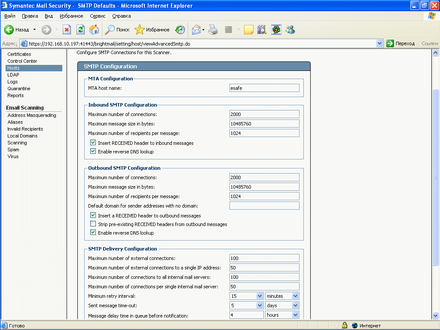
Task: Toggle outbound Enable reverse DNS lookup checkbox
Action: [93, 233]
